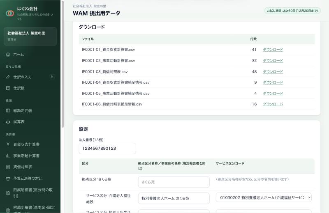This screenshot has width=329, height=213.
Task: Click the 行数 column header
Action: point(253,39)
